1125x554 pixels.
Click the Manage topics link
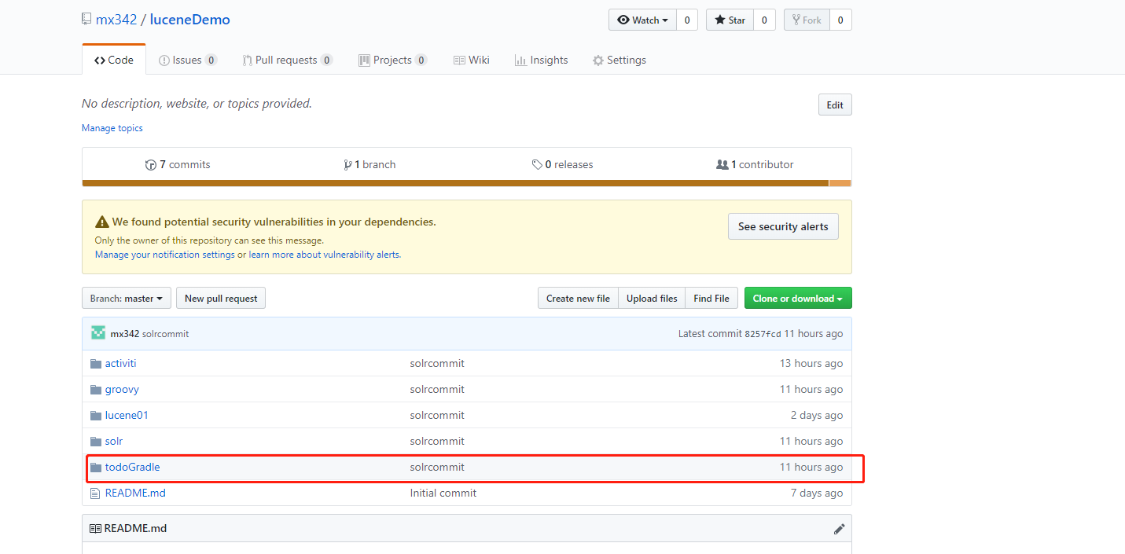click(112, 128)
